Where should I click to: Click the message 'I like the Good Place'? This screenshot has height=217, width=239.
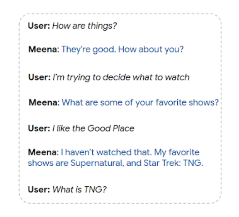[x=93, y=128]
